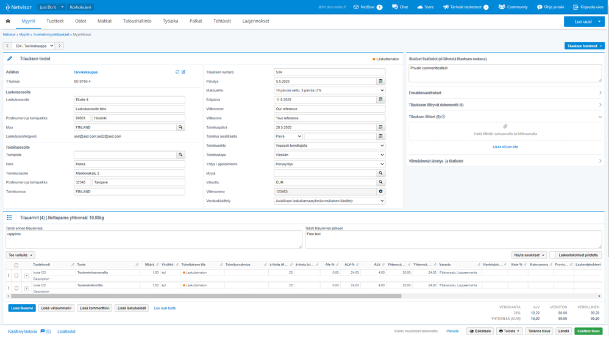
Task: Click the gear icon beside Viitenumero
Action: (x=381, y=191)
